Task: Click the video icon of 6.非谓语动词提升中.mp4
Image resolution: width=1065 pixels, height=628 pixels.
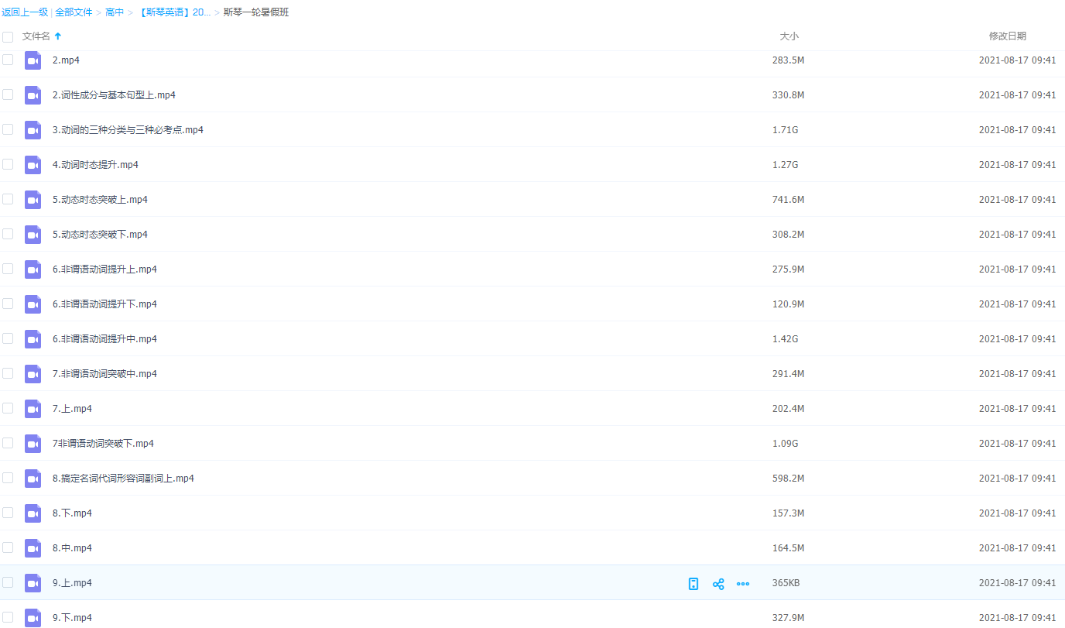Action: click(33, 339)
